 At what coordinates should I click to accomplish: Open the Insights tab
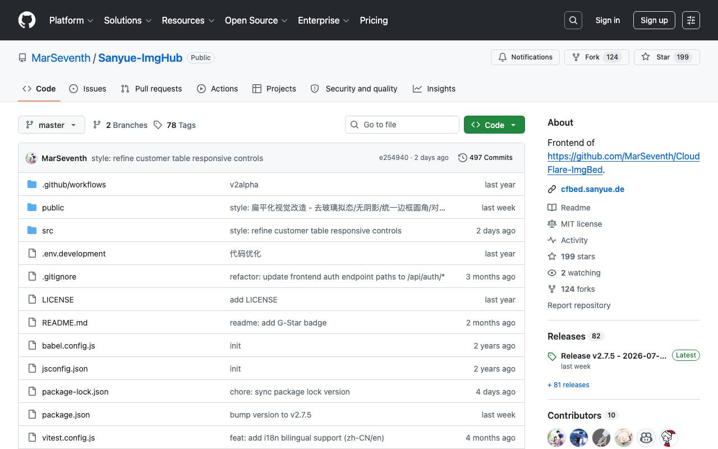click(434, 89)
